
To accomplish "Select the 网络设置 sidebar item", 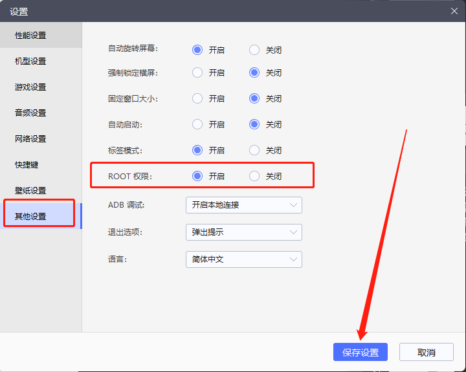I will pyautogui.click(x=41, y=138).
